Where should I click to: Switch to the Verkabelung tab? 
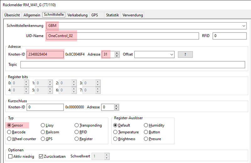click(77, 15)
